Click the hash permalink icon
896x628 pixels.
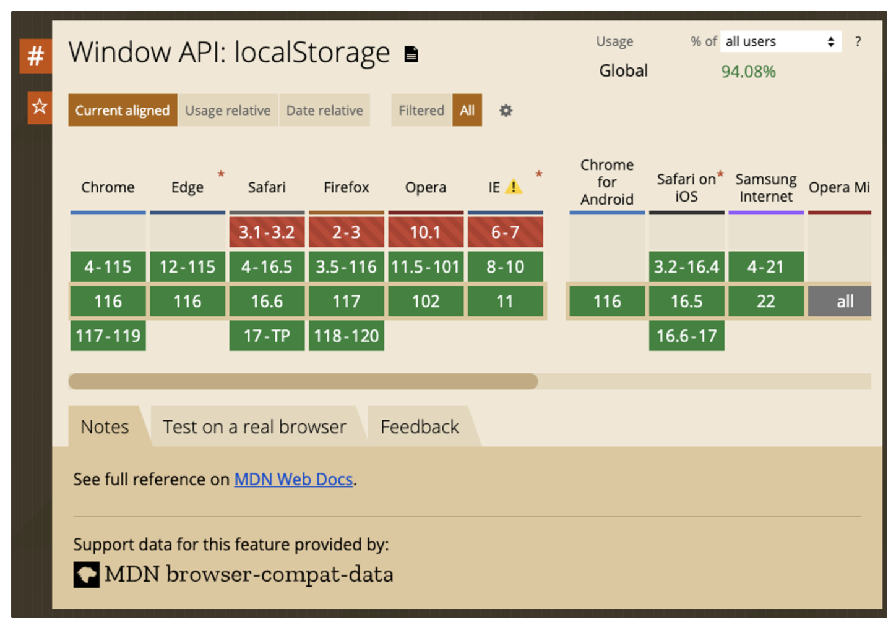[35, 56]
